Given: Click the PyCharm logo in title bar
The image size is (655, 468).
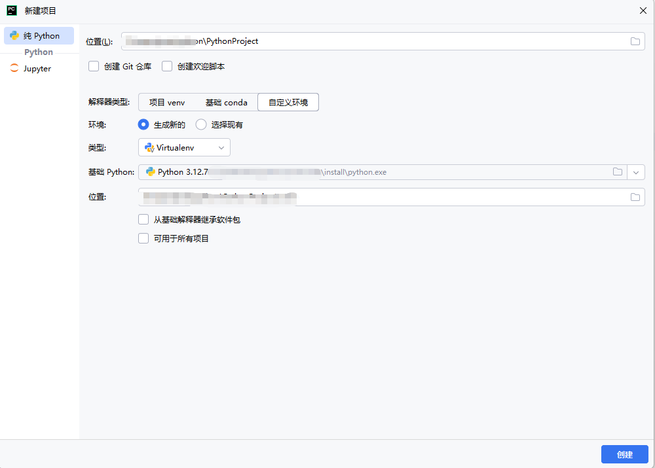Looking at the screenshot, I should (x=12, y=10).
